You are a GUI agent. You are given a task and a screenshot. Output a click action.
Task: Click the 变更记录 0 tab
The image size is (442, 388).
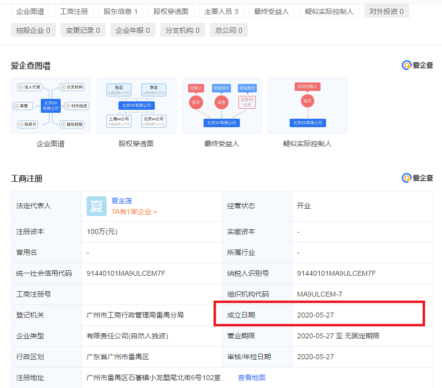(x=83, y=30)
